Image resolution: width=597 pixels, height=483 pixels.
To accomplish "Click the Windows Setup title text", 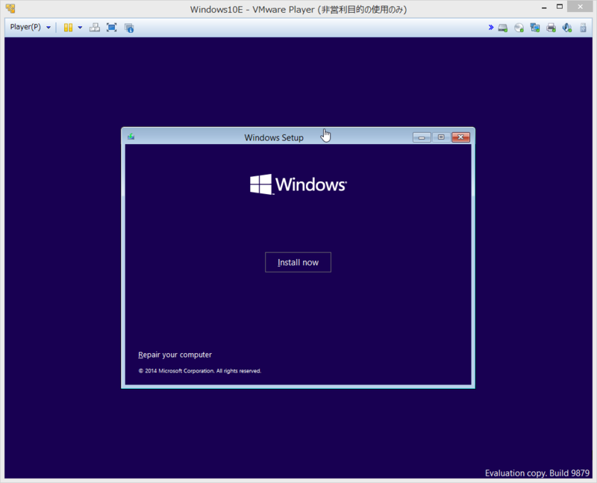I will (x=274, y=137).
